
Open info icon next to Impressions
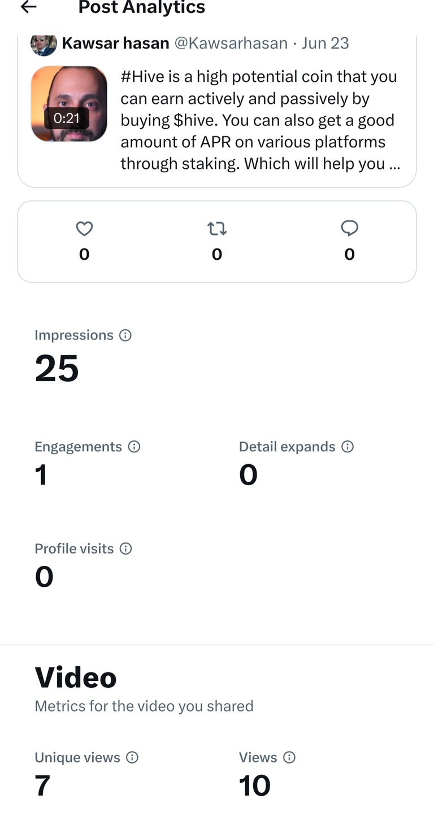pos(125,335)
